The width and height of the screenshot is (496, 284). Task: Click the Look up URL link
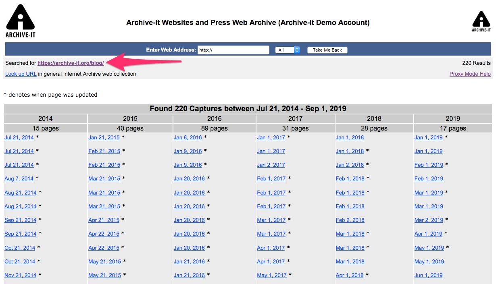click(21, 74)
